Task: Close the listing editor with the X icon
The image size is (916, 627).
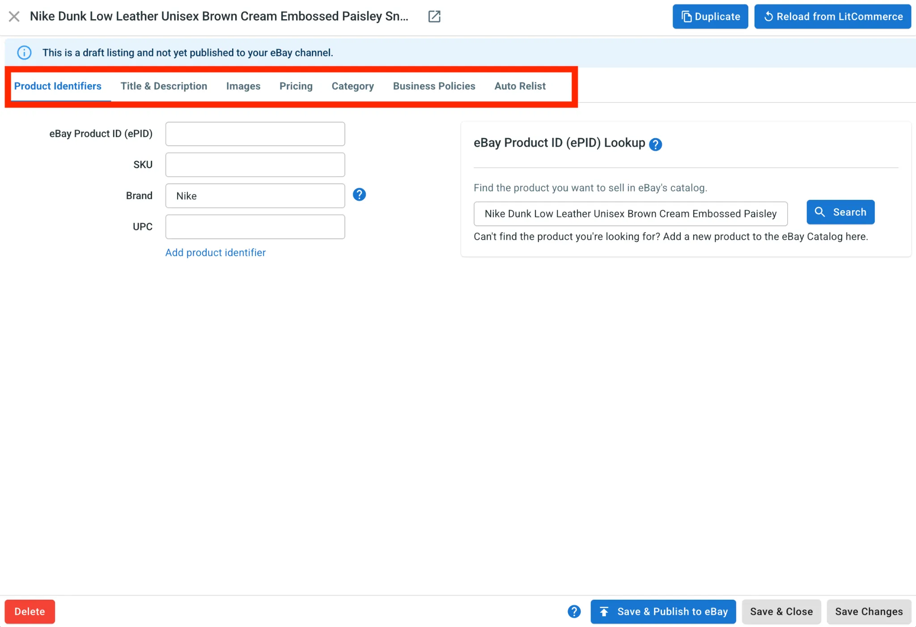Action: [14, 17]
